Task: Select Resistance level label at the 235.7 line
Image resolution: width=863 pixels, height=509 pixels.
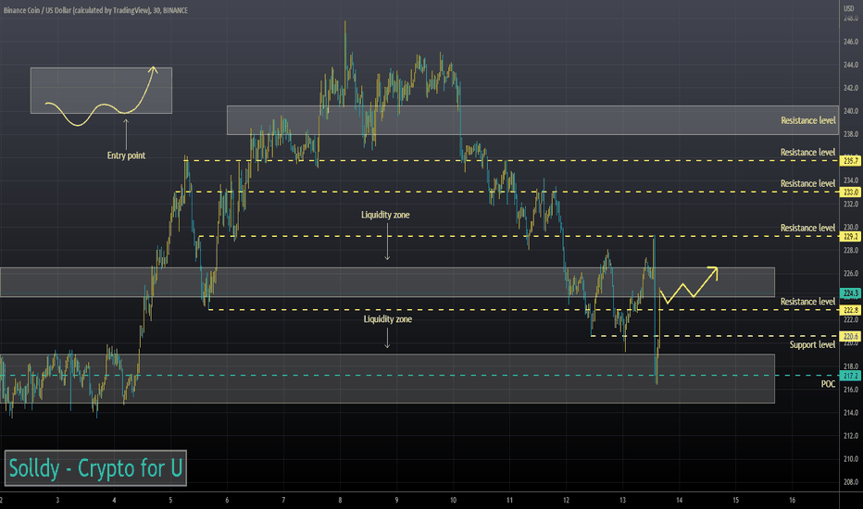Action: point(808,153)
